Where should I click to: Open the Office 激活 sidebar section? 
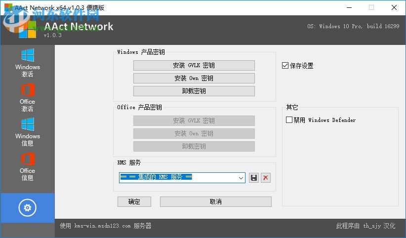[28, 97]
